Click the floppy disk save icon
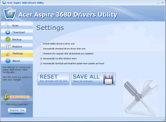The image size is (166, 122). [x=108, y=79]
